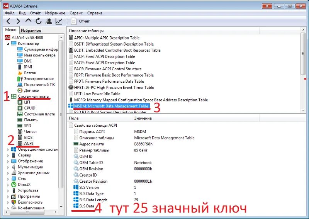
Task: Click the refresh toolbar icon
Action: [38, 21]
